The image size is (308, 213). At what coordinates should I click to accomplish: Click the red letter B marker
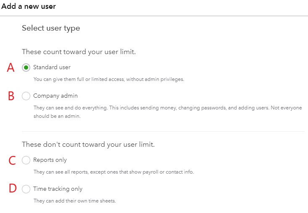coord(11,96)
